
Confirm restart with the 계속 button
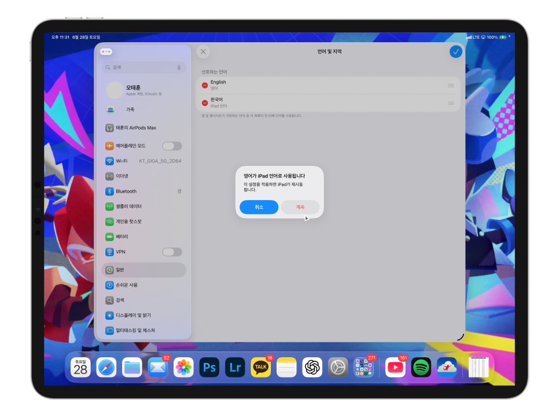pos(300,207)
